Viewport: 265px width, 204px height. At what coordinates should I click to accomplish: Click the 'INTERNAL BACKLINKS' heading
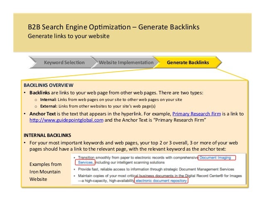click(x=47, y=135)
